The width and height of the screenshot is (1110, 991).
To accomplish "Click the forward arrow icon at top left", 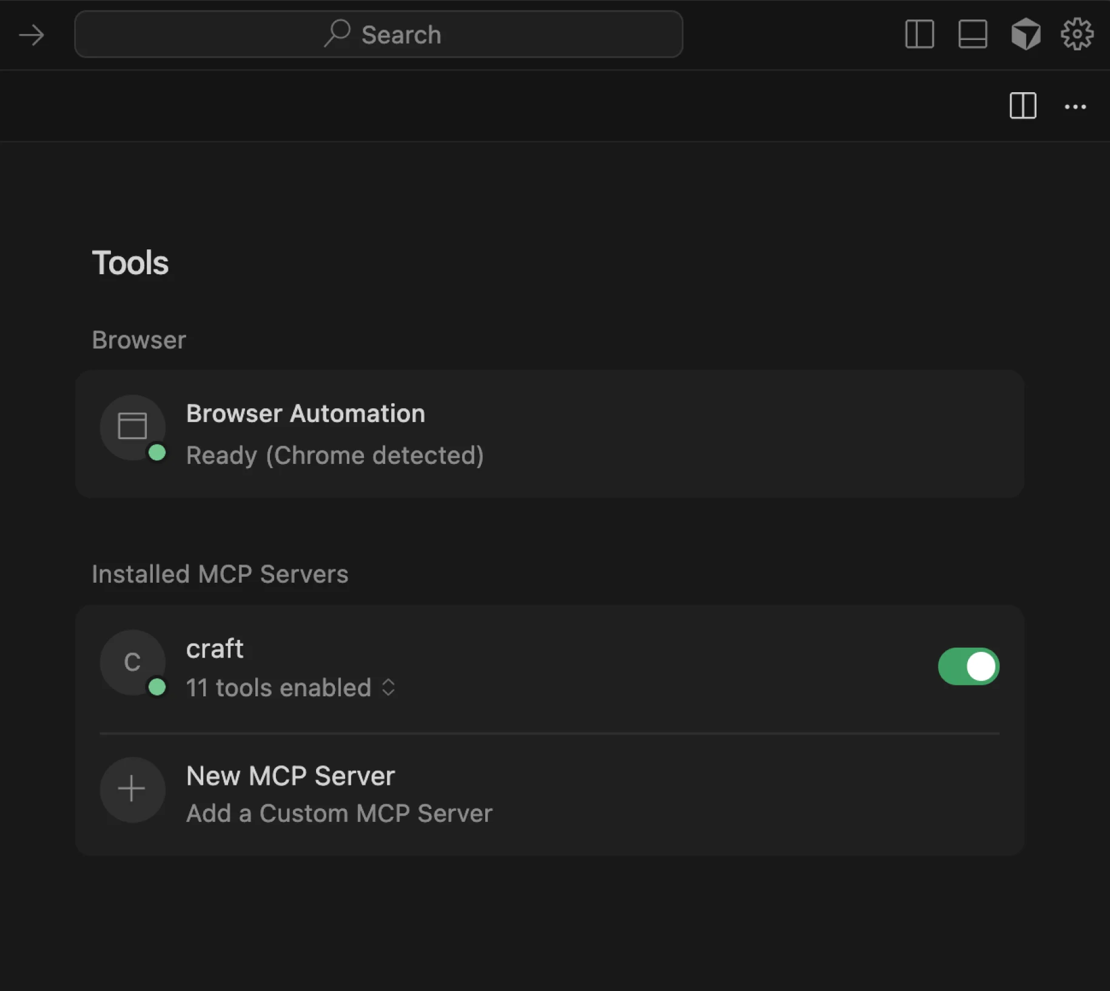I will (33, 35).
